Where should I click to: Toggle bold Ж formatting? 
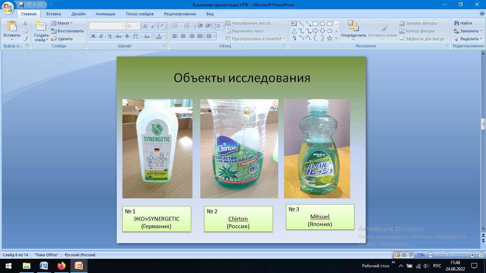[x=93, y=36]
